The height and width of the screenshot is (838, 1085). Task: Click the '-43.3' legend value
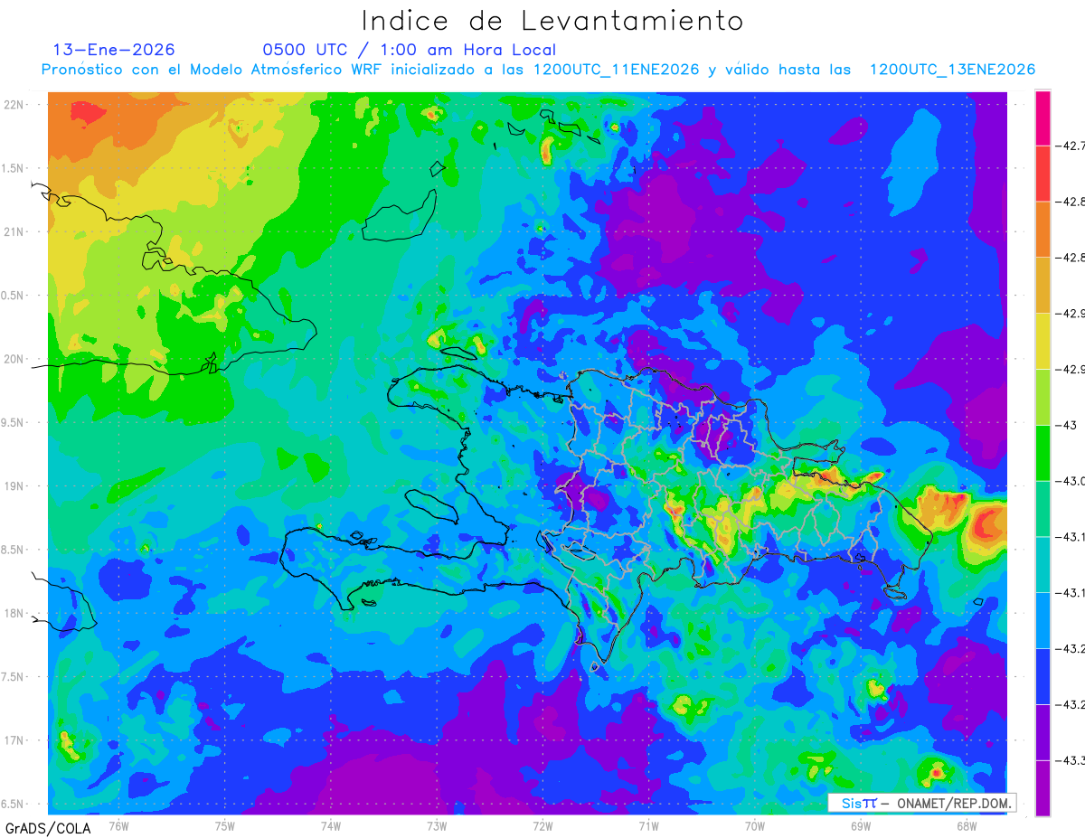pos(1071,759)
